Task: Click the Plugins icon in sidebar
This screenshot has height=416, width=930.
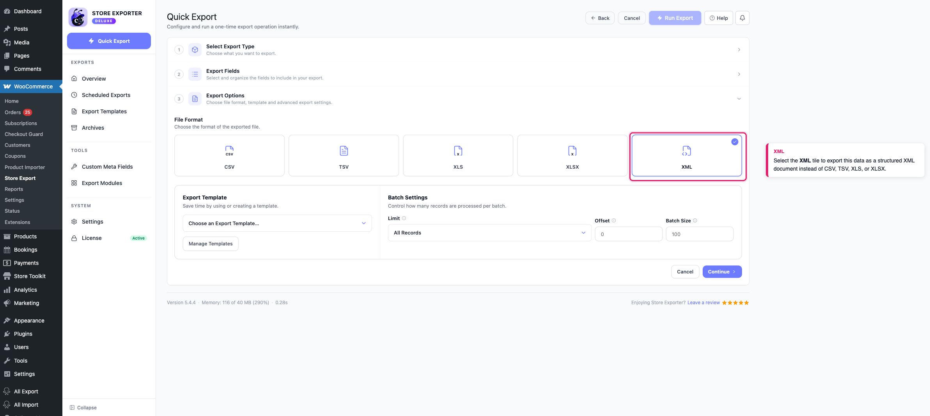Action: 7,334
